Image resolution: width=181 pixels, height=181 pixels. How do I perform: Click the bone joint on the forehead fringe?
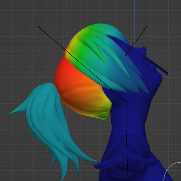point(126,55)
